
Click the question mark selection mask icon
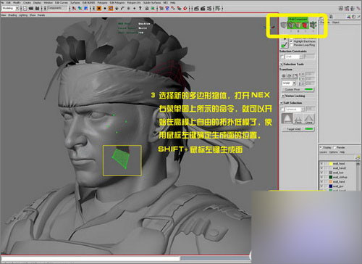click(140, 8)
